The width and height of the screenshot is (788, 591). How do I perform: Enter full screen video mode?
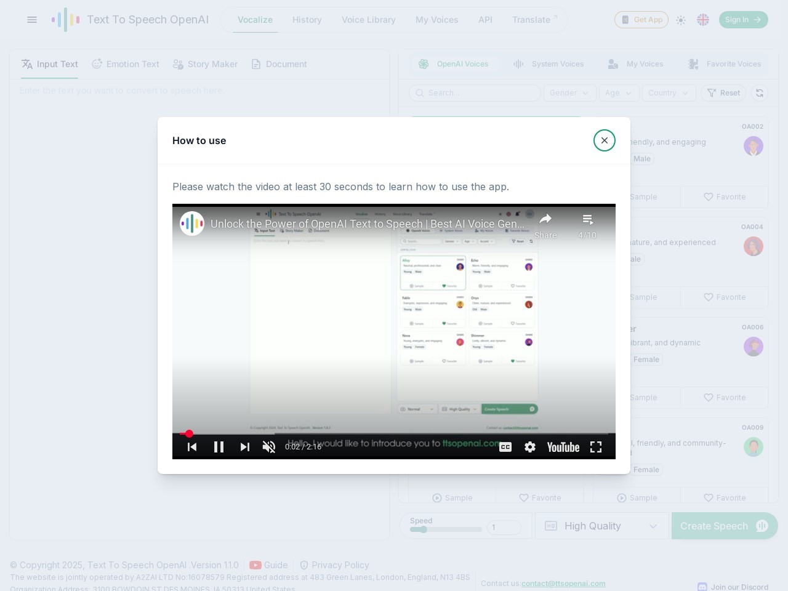pyautogui.click(x=596, y=447)
